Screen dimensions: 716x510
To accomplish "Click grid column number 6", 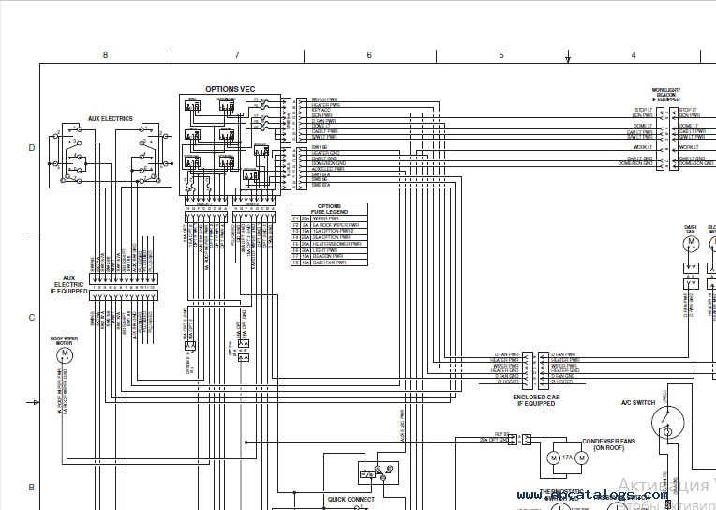I will [x=369, y=54].
